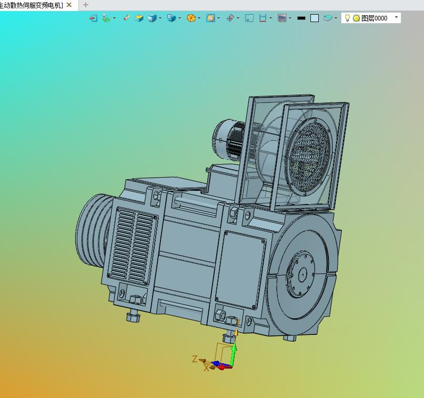Screen dimensions: 424x398
Task: Click the red crosshair target icon
Action: point(230,18)
